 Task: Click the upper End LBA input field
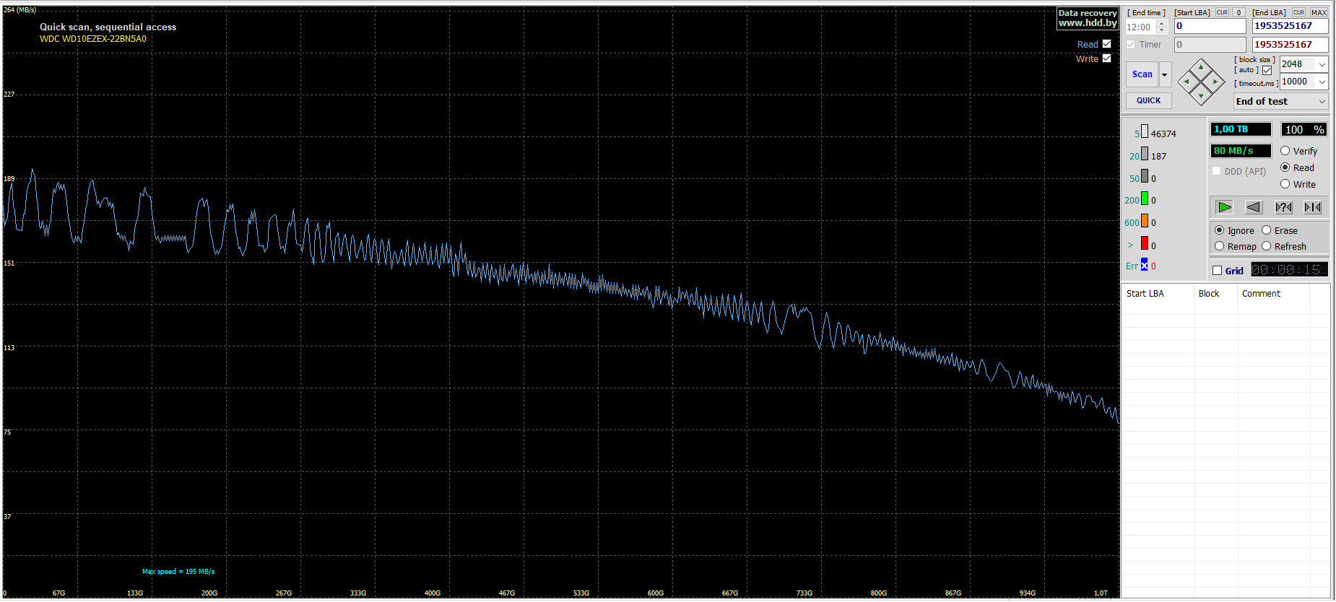[x=1291, y=26]
